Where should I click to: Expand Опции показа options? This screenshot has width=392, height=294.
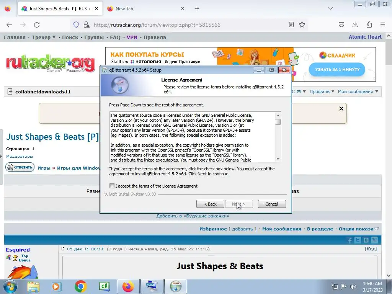(358, 229)
